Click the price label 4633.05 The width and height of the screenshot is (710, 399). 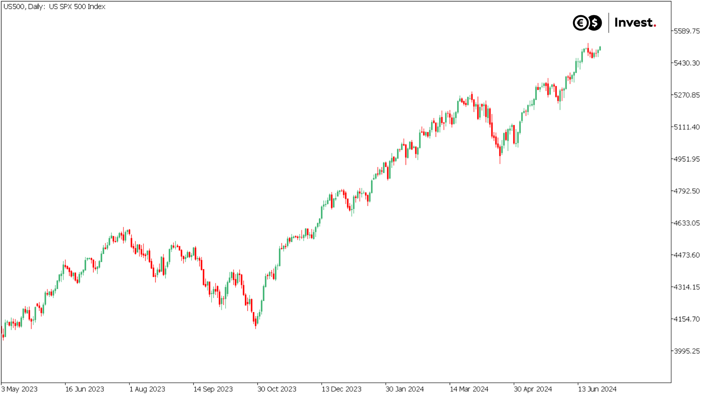click(687, 223)
